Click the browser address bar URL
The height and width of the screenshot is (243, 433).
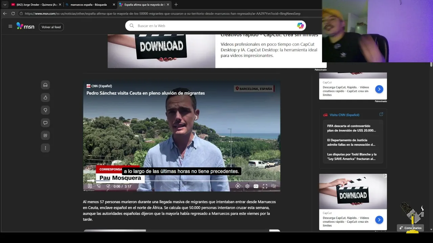[162, 13]
